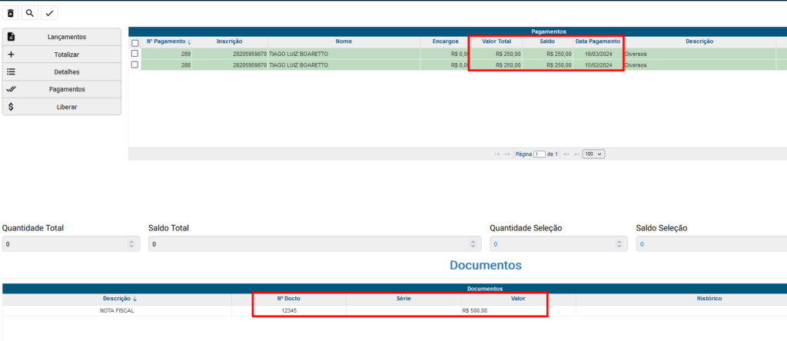Click the Quantidade Seleção spinner arrows

[619, 244]
